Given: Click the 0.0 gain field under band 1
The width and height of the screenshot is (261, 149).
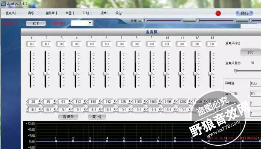Looking at the screenshot, I should click(x=32, y=44).
